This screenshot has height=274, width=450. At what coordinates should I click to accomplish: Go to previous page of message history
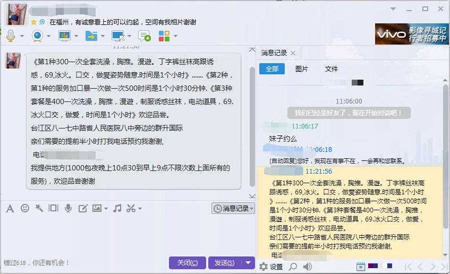click(x=420, y=267)
